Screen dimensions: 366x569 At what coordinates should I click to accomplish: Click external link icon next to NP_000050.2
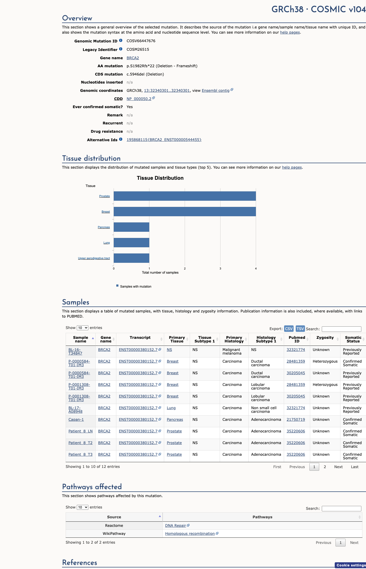point(154,98)
